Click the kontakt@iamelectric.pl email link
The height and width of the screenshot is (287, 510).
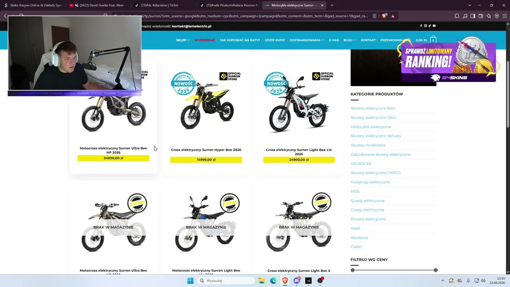pos(192,26)
